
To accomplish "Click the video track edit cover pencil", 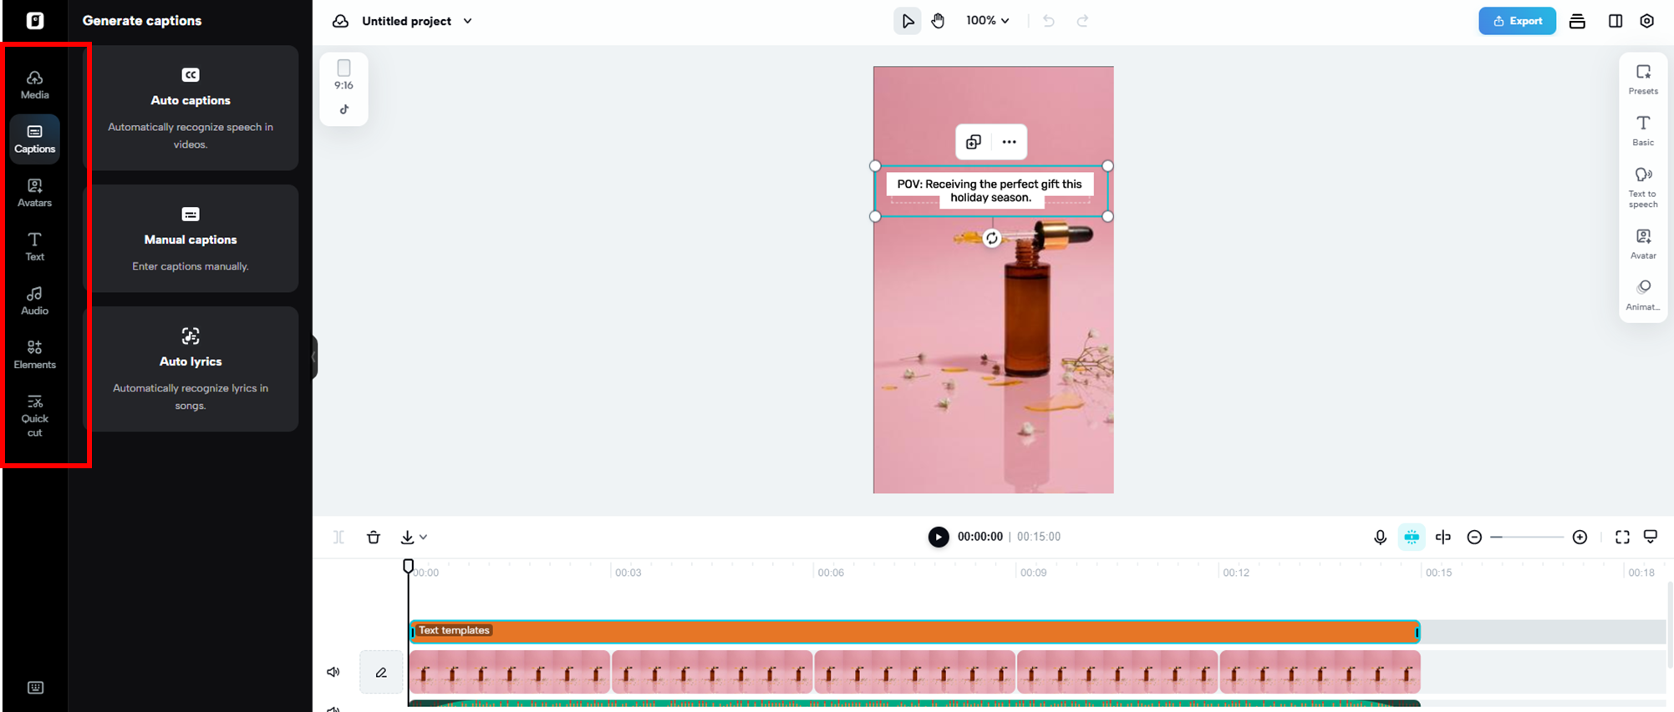I will [x=381, y=672].
